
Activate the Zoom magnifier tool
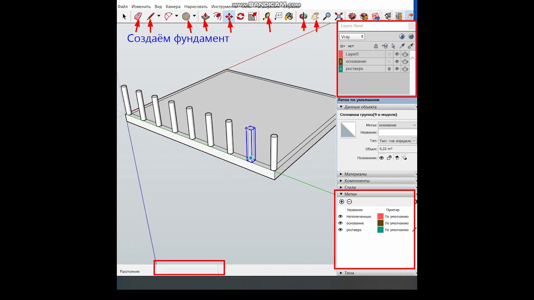point(327,16)
